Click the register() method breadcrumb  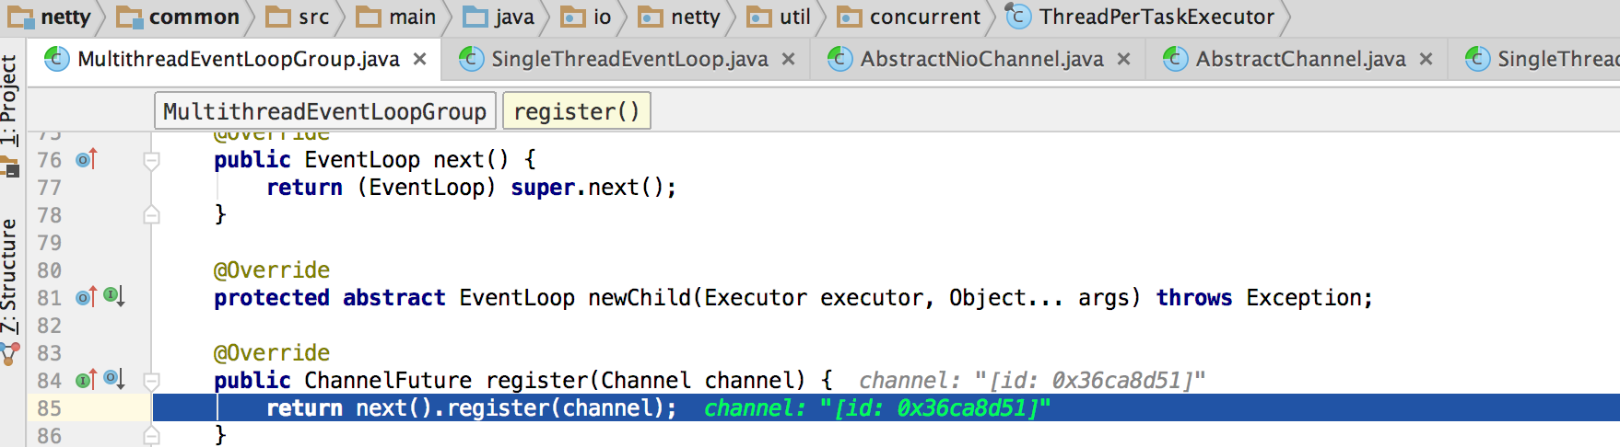click(577, 111)
